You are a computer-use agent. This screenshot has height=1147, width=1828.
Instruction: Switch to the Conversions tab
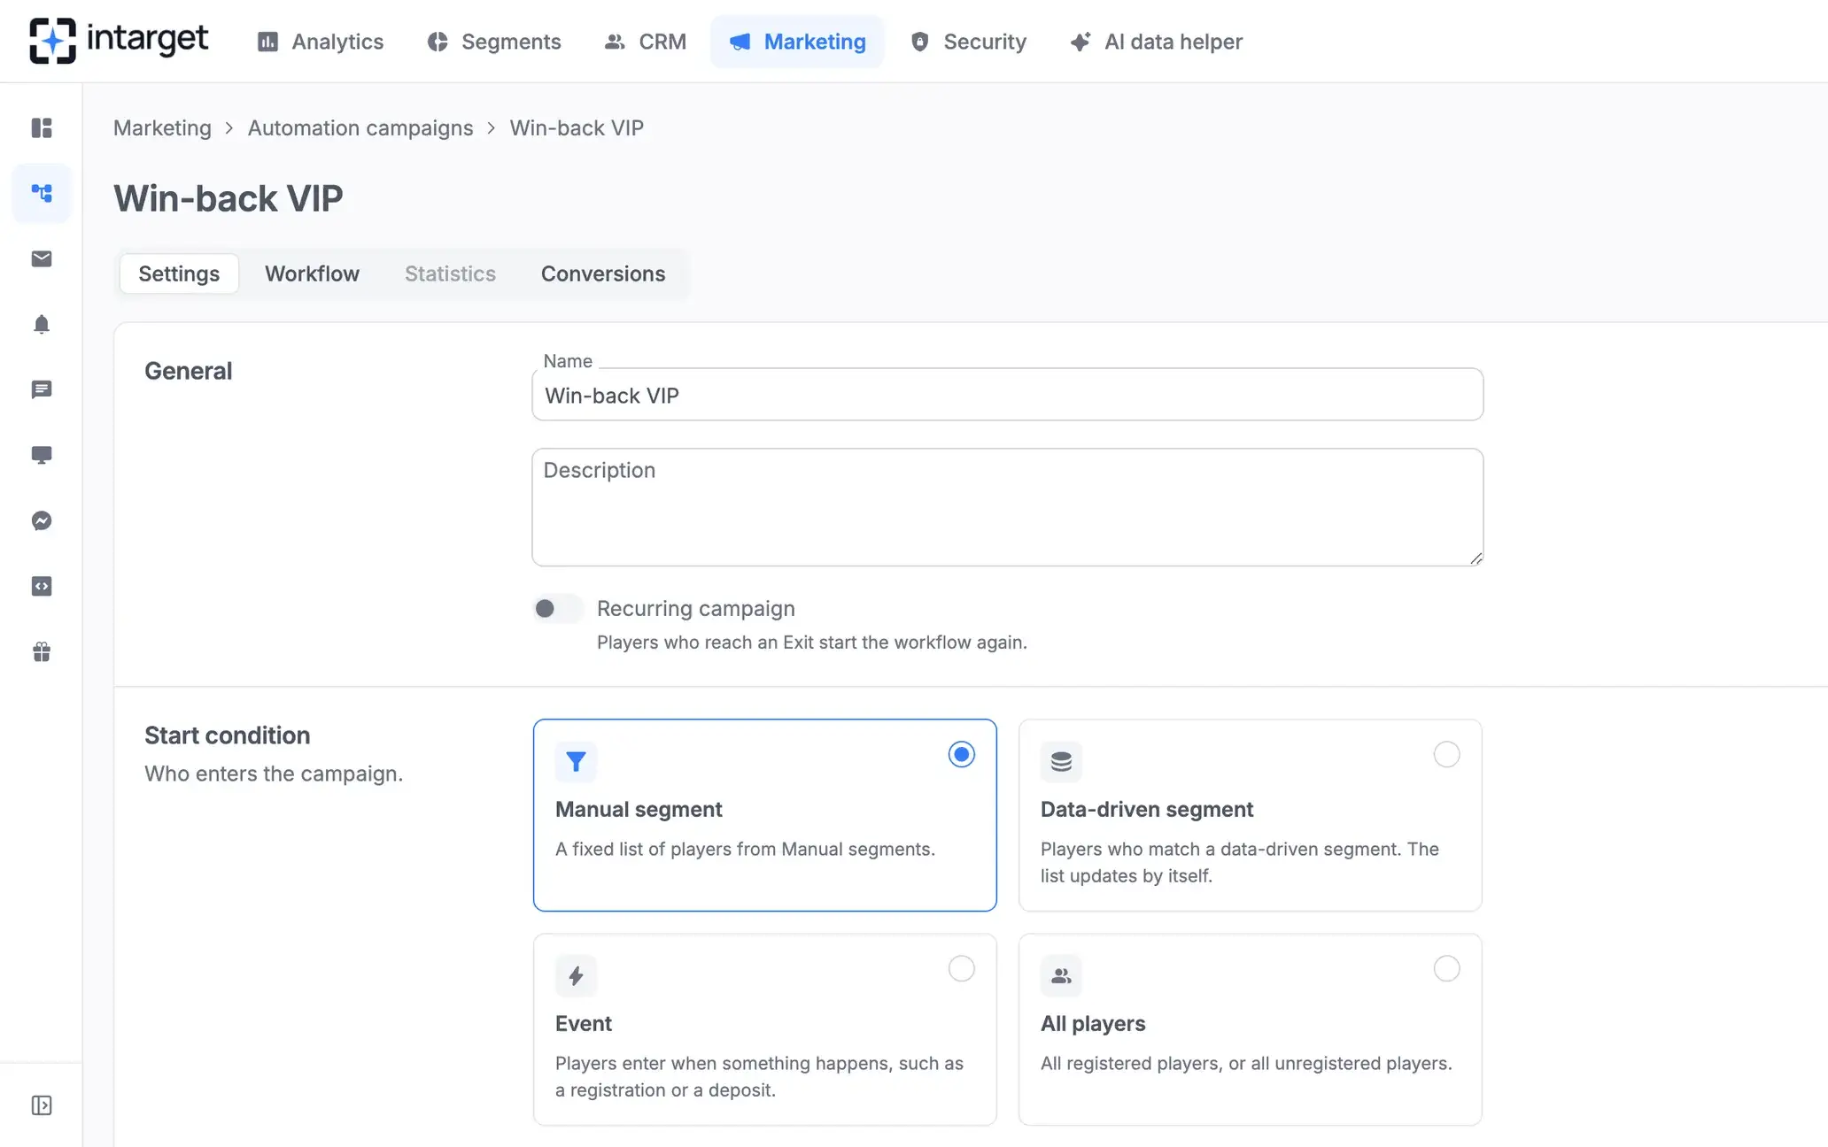(x=603, y=273)
